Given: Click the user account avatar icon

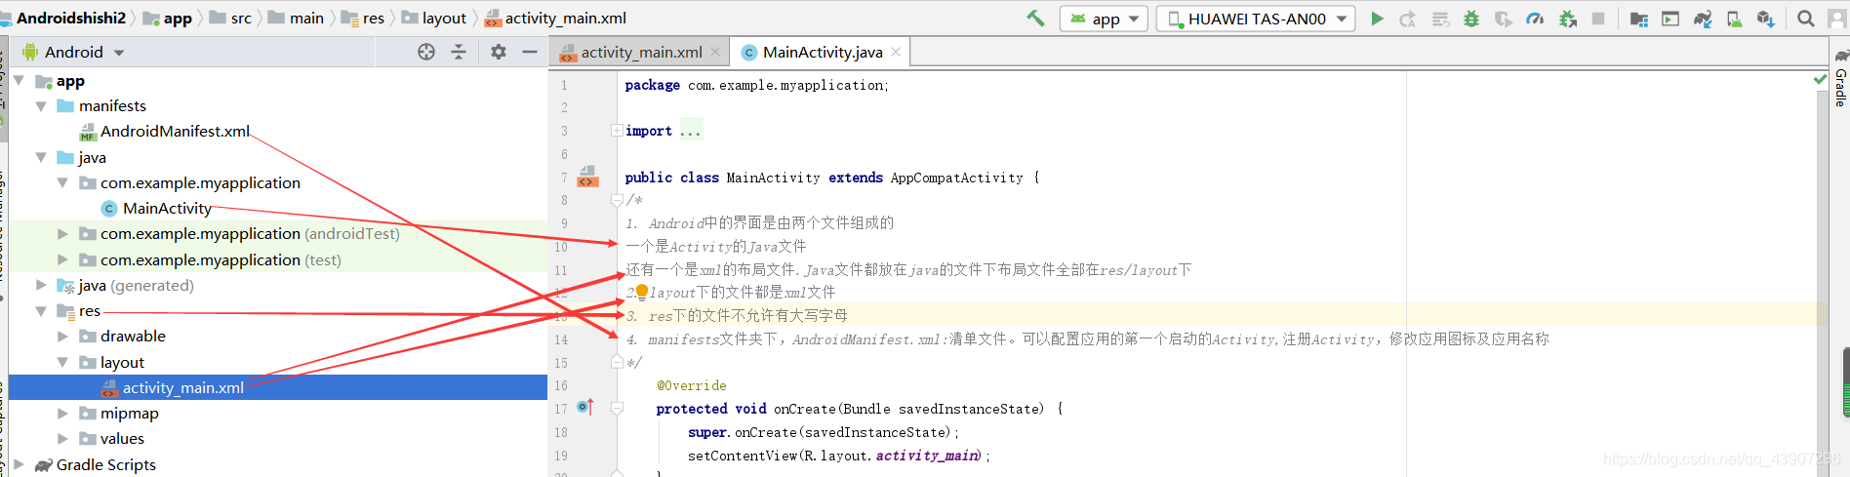Looking at the screenshot, I should [1837, 19].
